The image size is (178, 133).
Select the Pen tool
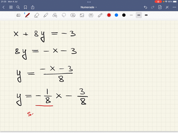coord(27,15)
